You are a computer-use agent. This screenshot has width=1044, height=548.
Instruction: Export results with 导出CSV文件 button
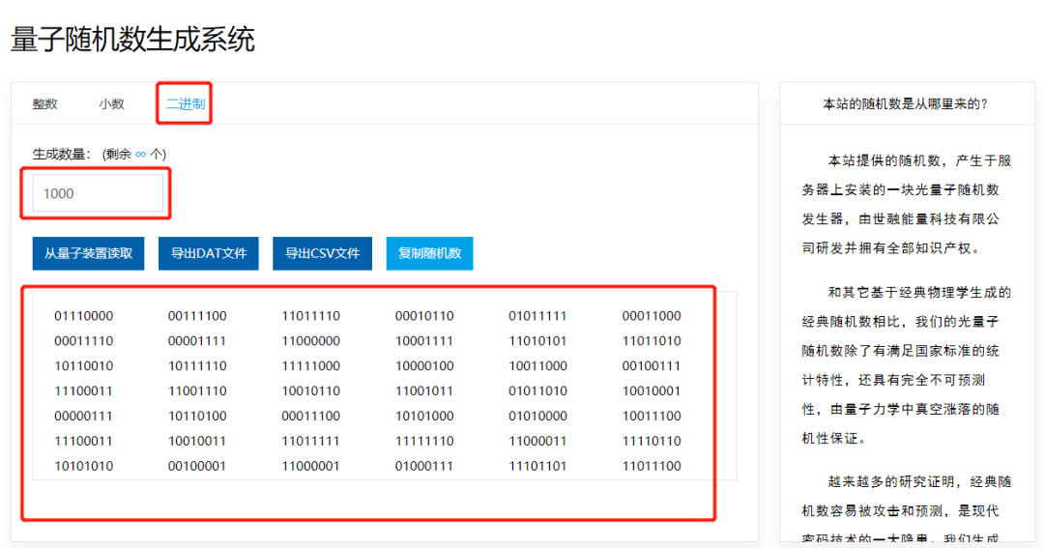[322, 253]
